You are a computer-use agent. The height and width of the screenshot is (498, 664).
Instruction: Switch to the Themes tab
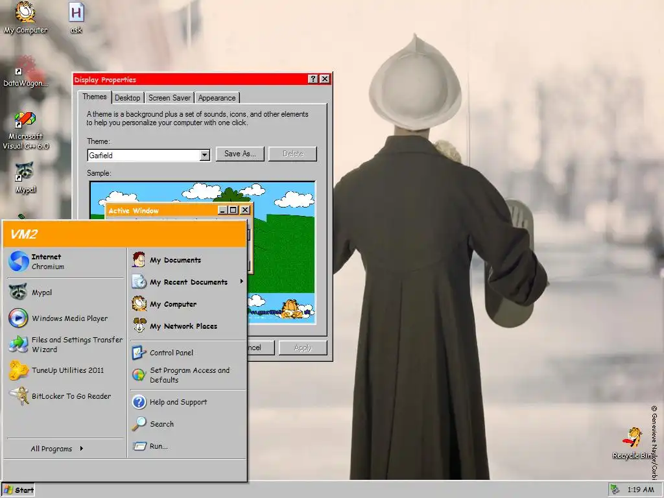click(95, 97)
